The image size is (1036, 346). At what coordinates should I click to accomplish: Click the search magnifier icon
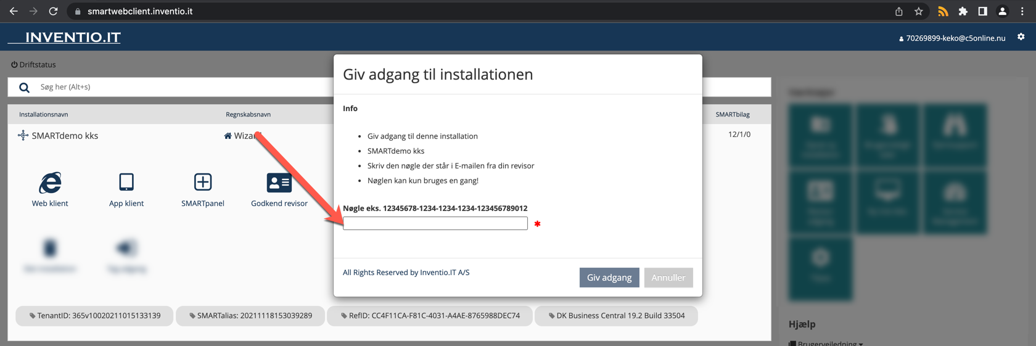24,88
